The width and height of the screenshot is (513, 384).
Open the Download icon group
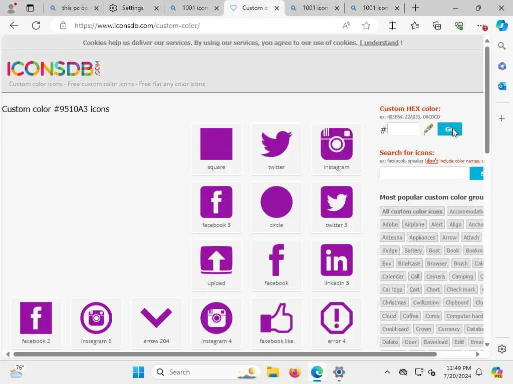435,342
